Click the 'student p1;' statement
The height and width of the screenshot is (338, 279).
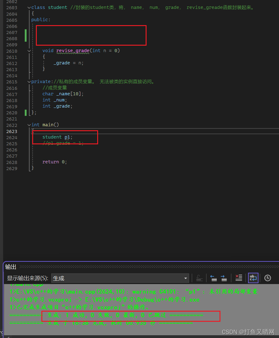point(57,137)
